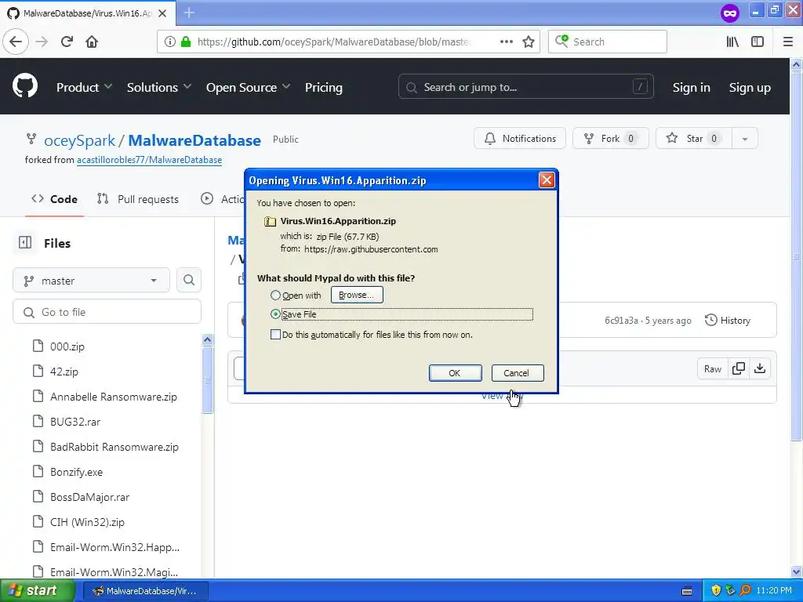Click OK in the download dialog

point(455,372)
